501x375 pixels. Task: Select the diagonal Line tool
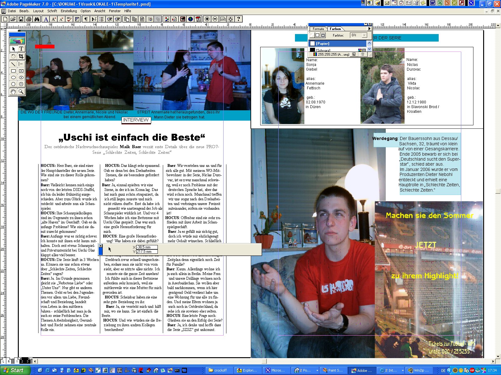(x=13, y=64)
